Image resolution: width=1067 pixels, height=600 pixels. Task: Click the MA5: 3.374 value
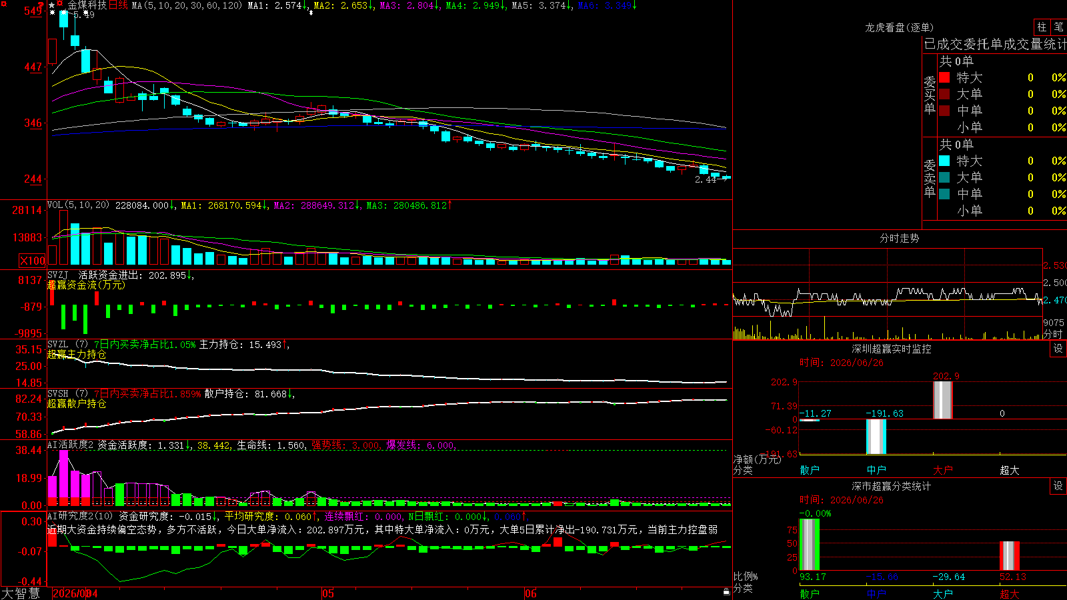[541, 5]
